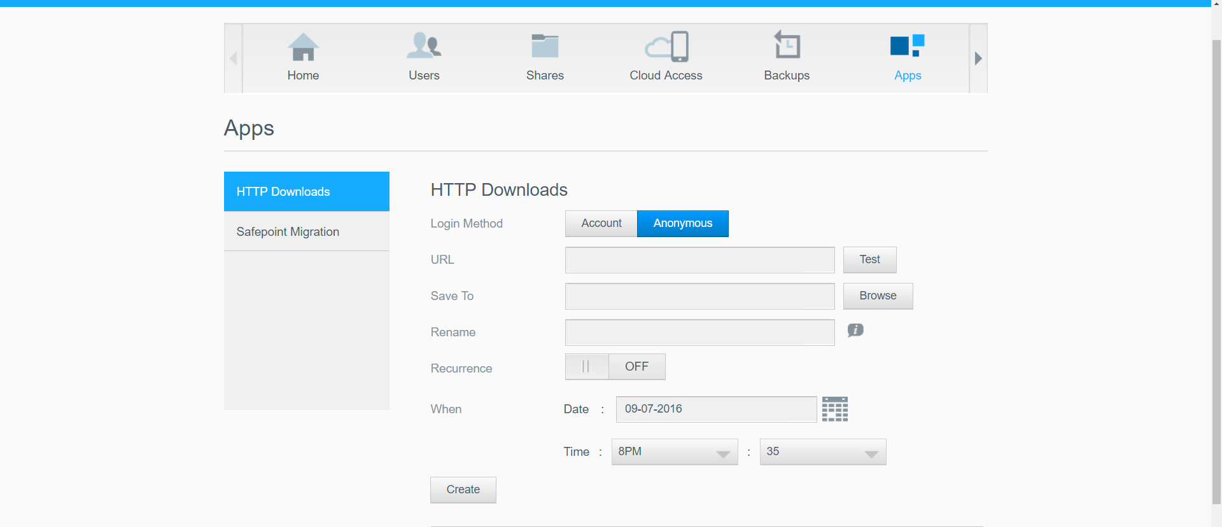Select Safepoint Migration in the sidebar
This screenshot has height=527, width=1222.
click(x=307, y=231)
